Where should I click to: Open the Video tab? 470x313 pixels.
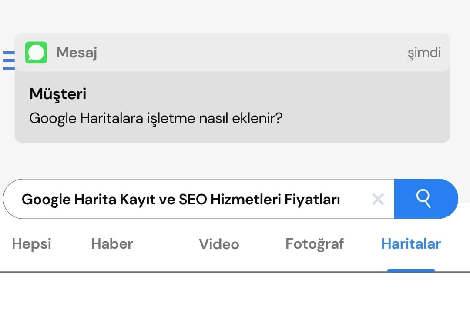tap(219, 244)
